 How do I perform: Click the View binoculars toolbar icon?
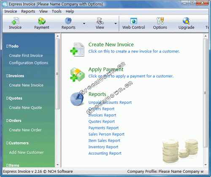tap(100, 21)
